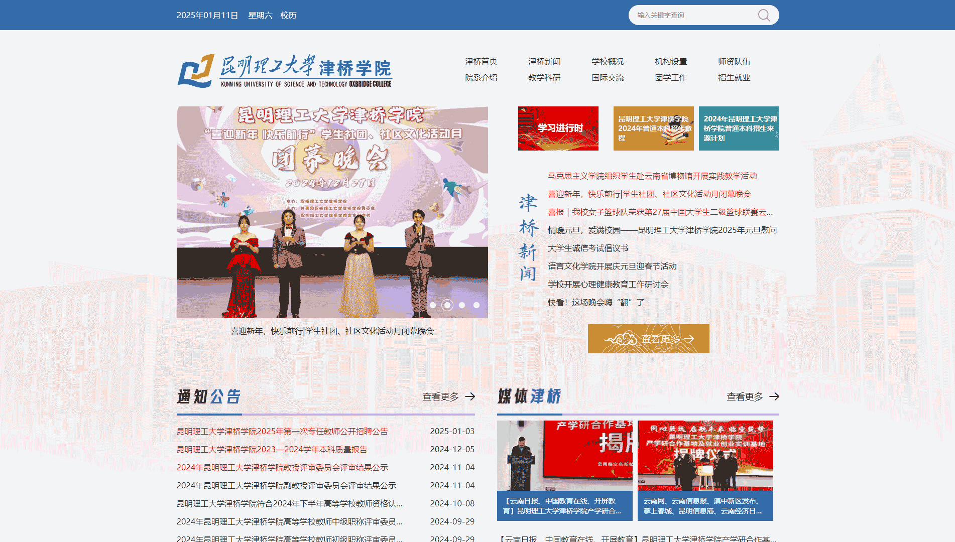Viewport: 955px width, 542px height.
Task: Open notice 符合2024年下半年高等学校教师资格认
Action: pyautogui.click(x=290, y=504)
